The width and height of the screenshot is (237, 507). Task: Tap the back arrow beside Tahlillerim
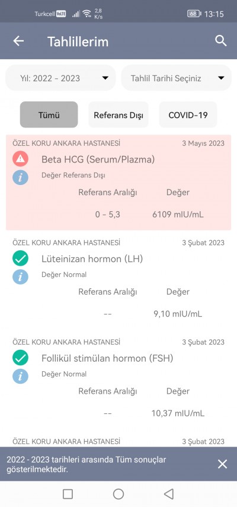coord(18,41)
